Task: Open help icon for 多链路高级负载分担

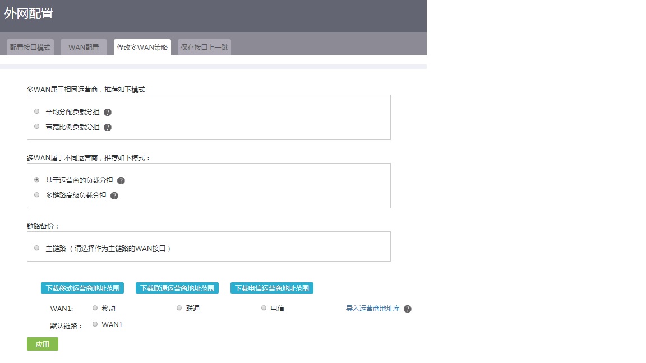Action: 114,196
